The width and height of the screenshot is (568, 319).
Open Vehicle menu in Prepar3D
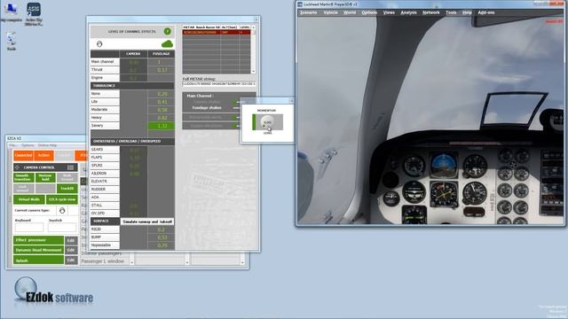pos(330,12)
